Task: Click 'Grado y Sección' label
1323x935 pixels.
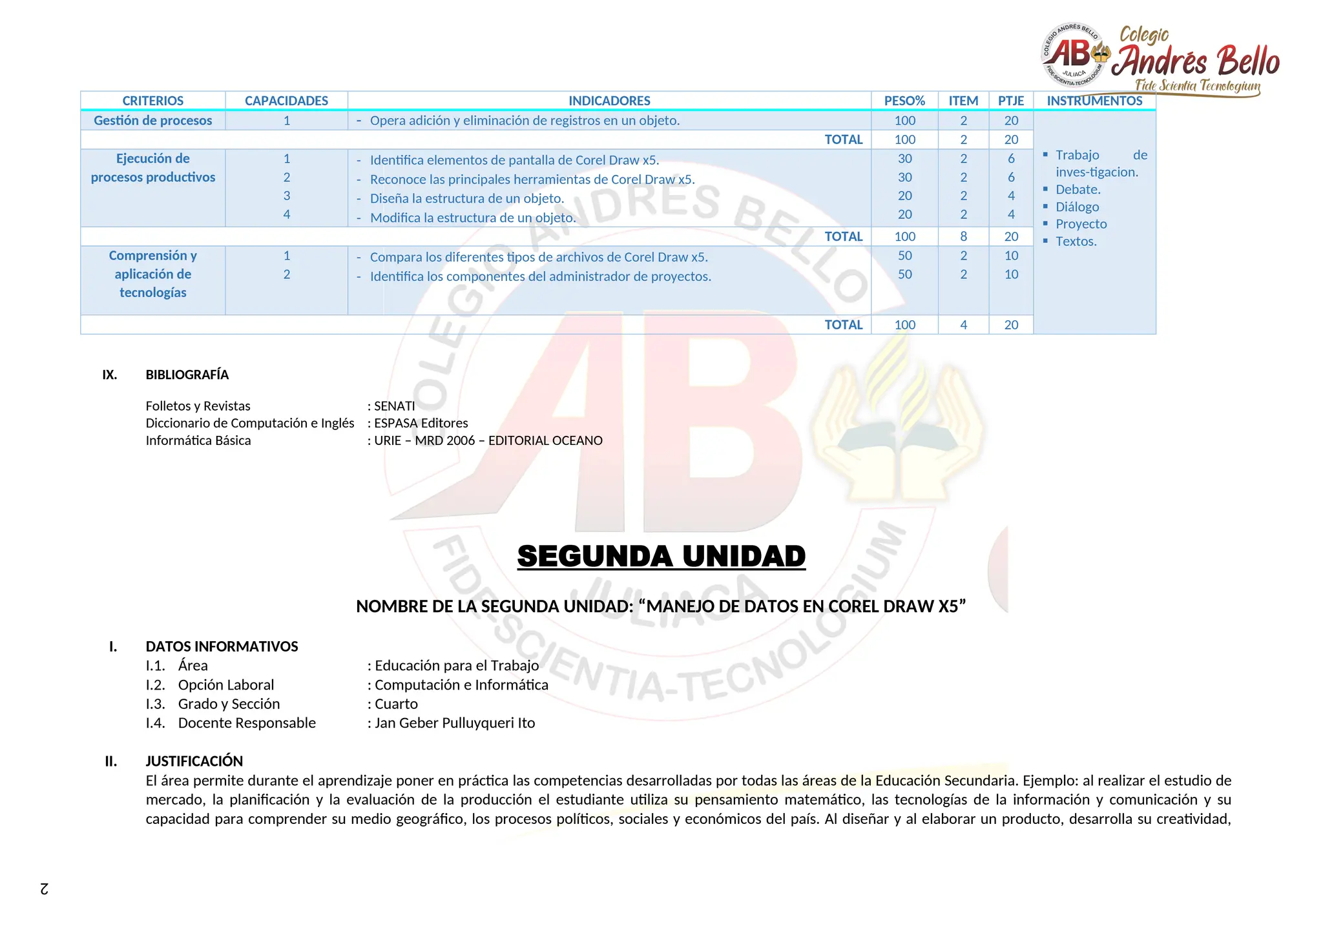Action: (229, 704)
